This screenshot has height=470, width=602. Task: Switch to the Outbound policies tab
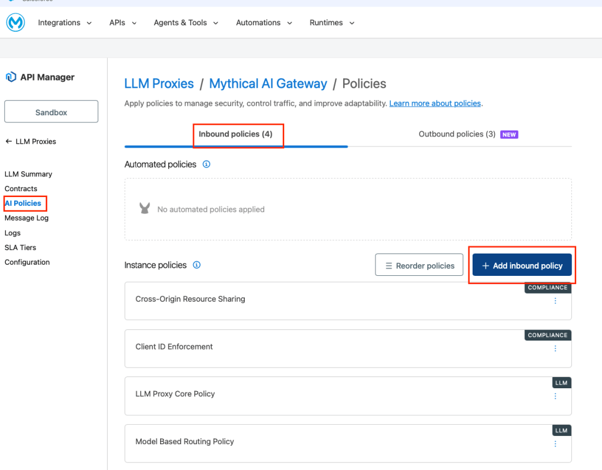[457, 134]
